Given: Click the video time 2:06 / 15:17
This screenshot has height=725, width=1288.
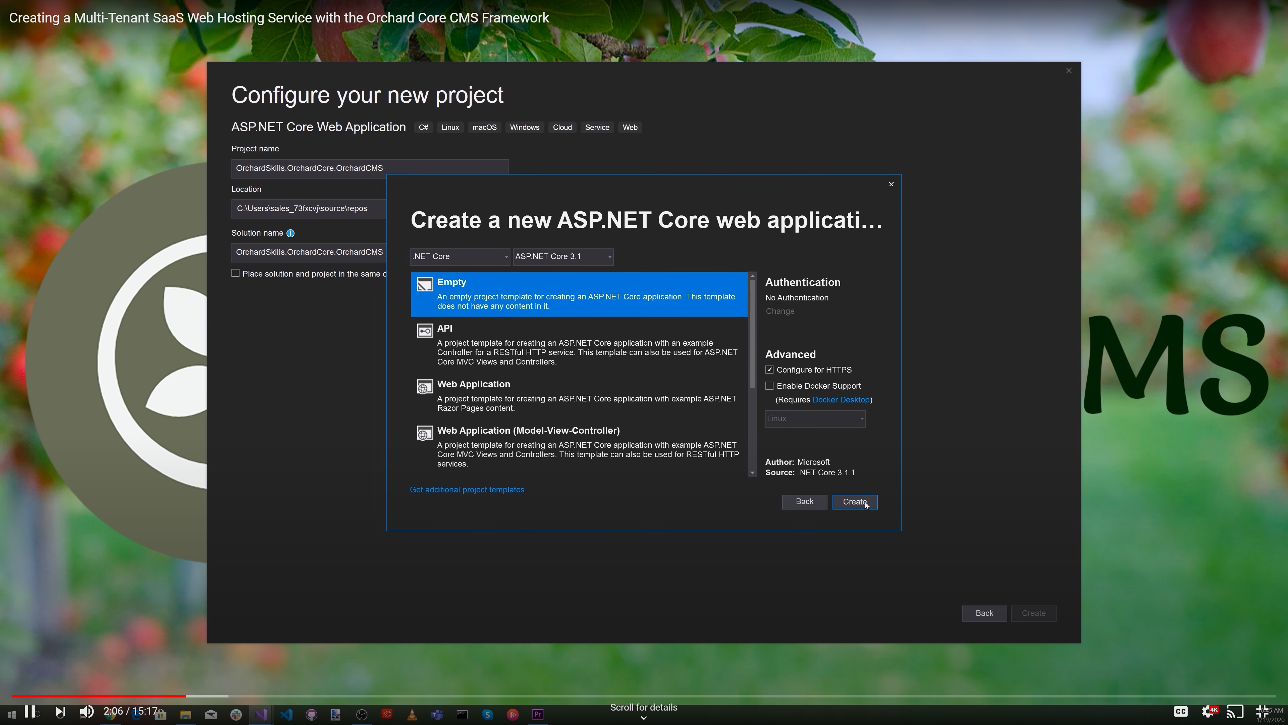Looking at the screenshot, I should 130,711.
